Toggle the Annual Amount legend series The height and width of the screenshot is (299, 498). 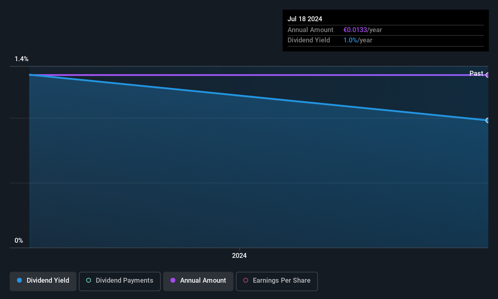click(198, 281)
